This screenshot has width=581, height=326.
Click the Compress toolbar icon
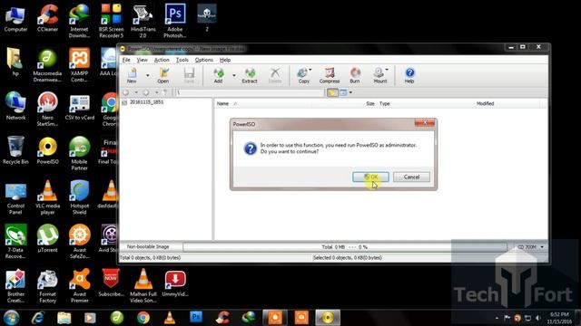(x=330, y=75)
